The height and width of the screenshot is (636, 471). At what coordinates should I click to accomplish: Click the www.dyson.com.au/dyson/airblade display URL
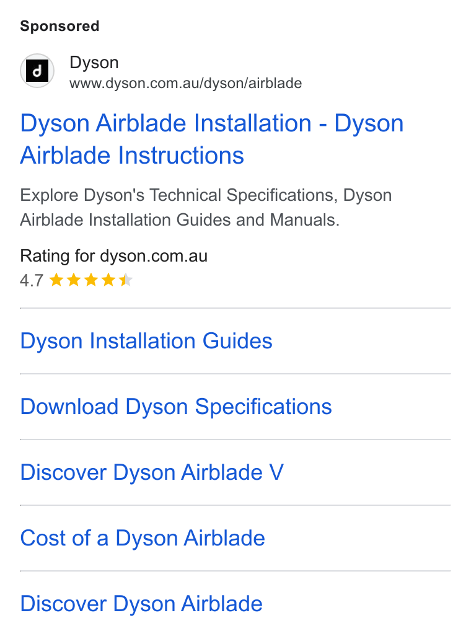[x=186, y=83]
